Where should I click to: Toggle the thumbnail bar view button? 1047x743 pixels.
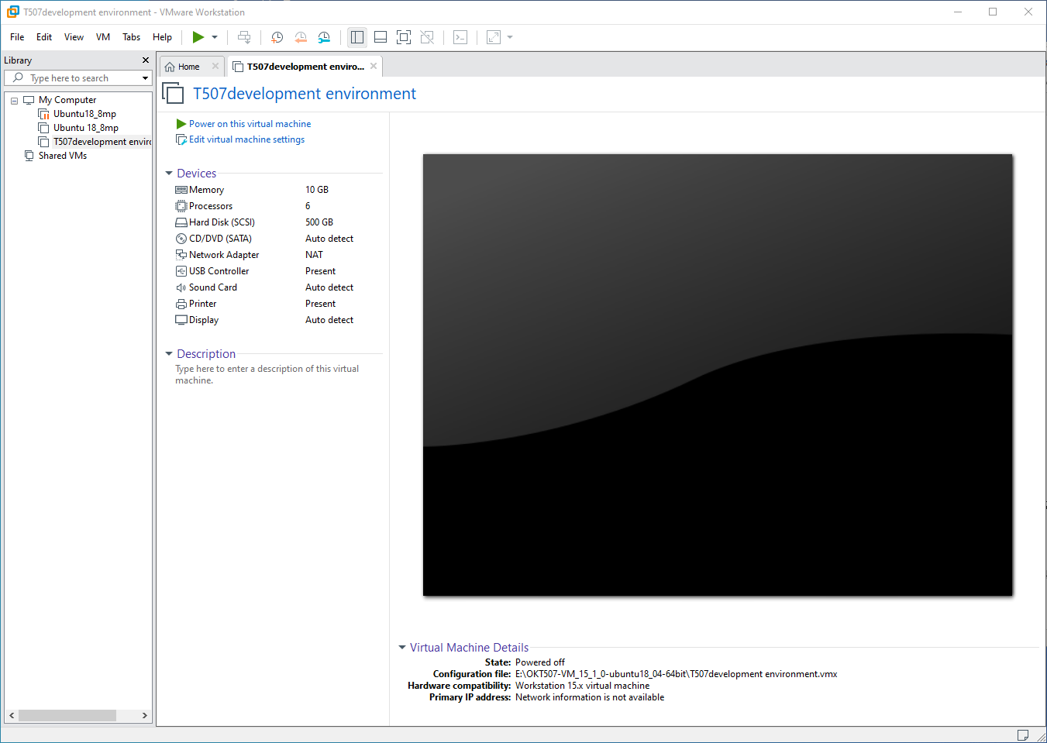click(x=381, y=37)
